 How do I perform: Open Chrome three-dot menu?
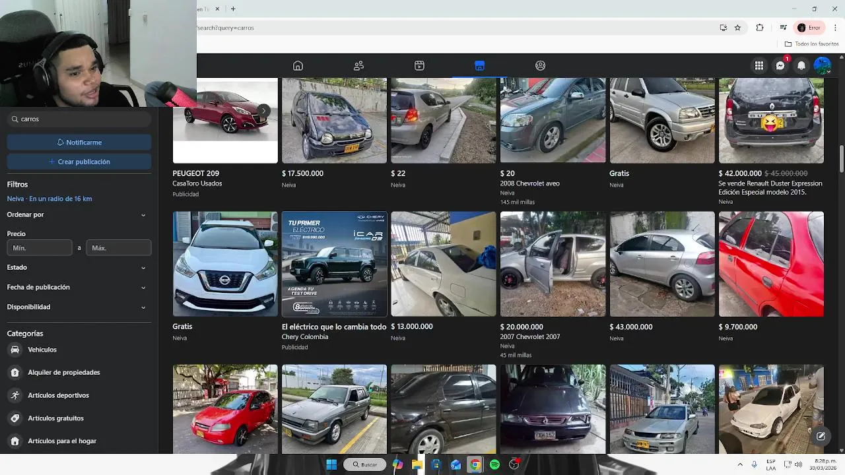coord(835,28)
